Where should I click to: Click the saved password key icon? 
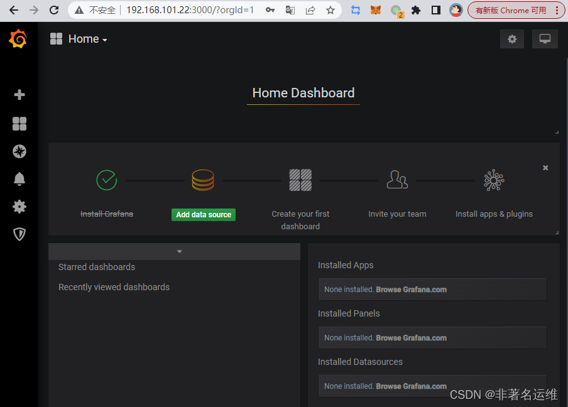(x=270, y=10)
